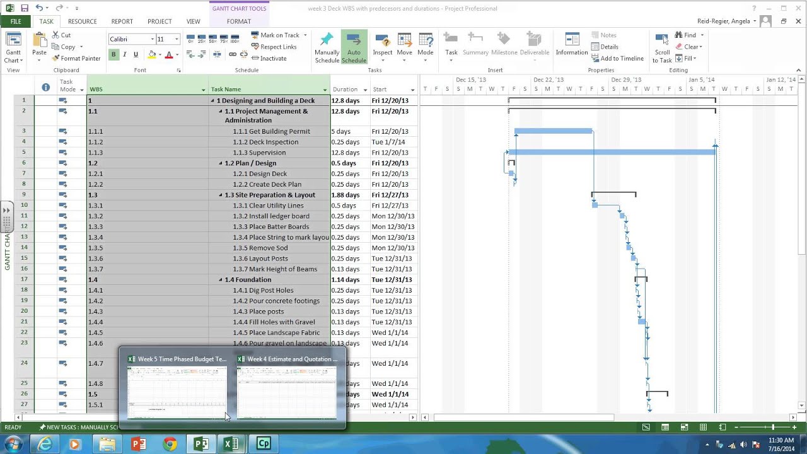Open the Details pane button

pos(605,47)
